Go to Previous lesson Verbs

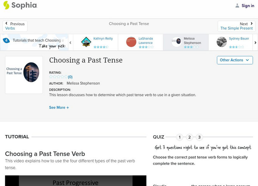(x=14, y=26)
